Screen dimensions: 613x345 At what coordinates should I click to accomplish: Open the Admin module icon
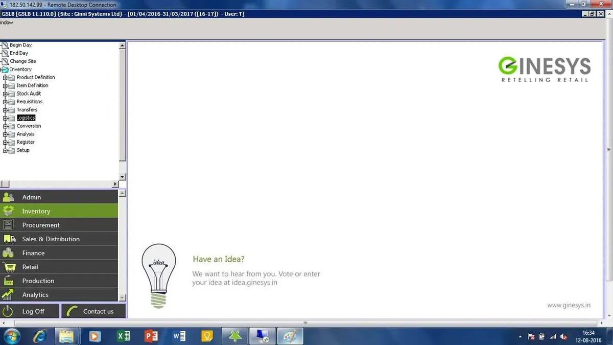(8, 197)
